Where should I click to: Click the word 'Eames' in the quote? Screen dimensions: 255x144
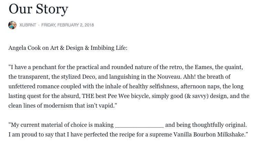pyautogui.click(x=204, y=67)
